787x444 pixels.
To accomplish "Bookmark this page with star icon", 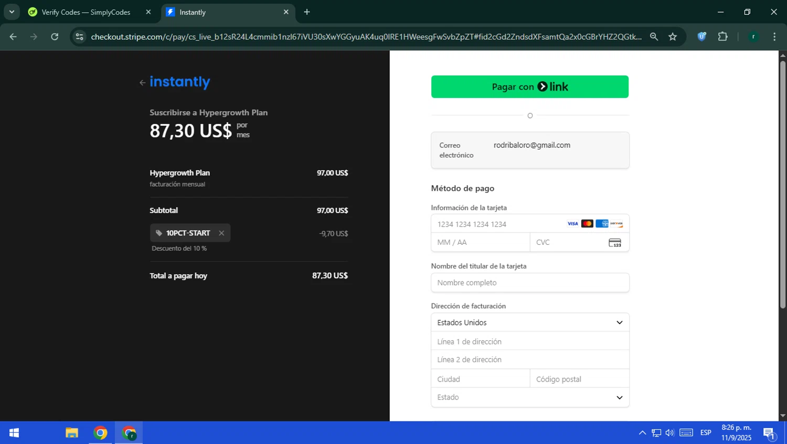I will [x=673, y=37].
